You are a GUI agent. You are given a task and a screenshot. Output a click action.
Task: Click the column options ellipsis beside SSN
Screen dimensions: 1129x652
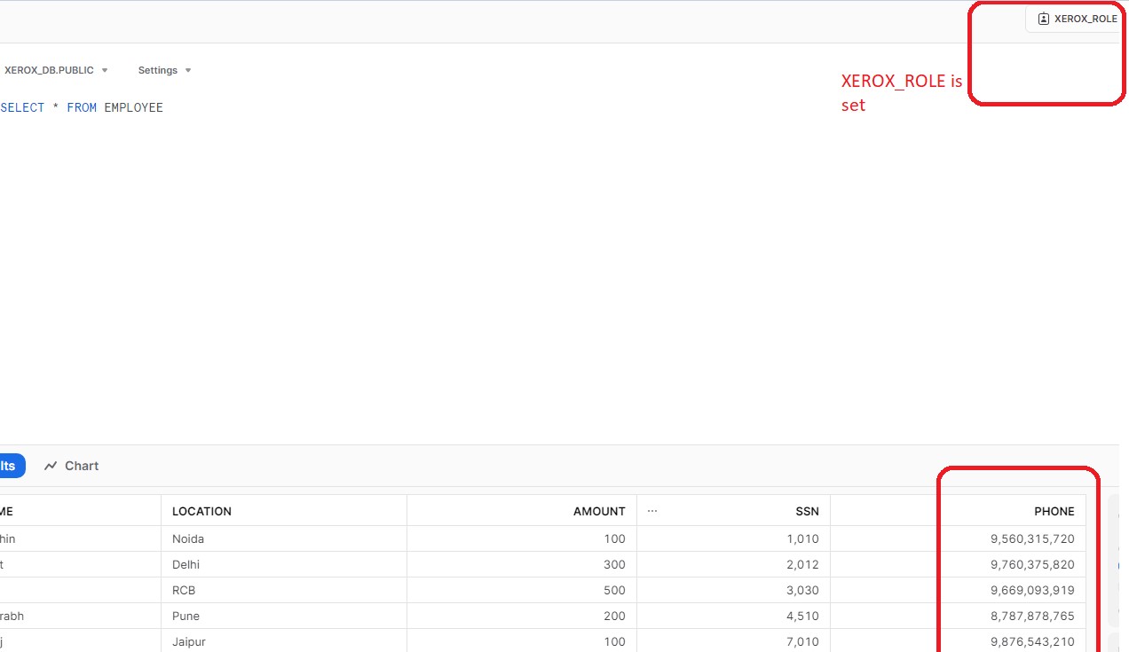[652, 511]
